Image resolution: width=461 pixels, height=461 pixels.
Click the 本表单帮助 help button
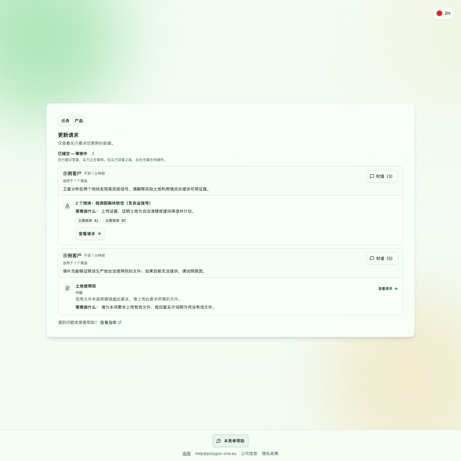tap(231, 441)
